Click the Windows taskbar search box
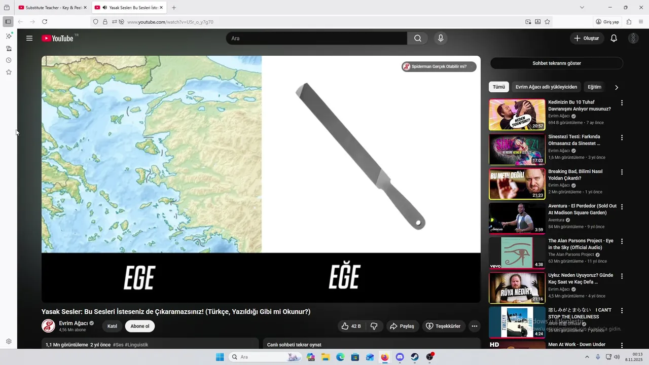The image size is (649, 365). pos(265,357)
